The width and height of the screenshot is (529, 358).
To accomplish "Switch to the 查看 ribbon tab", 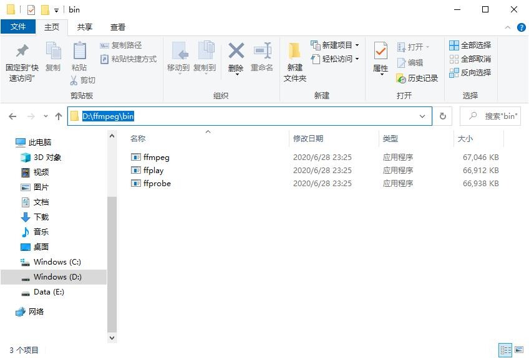I will 118,27.
